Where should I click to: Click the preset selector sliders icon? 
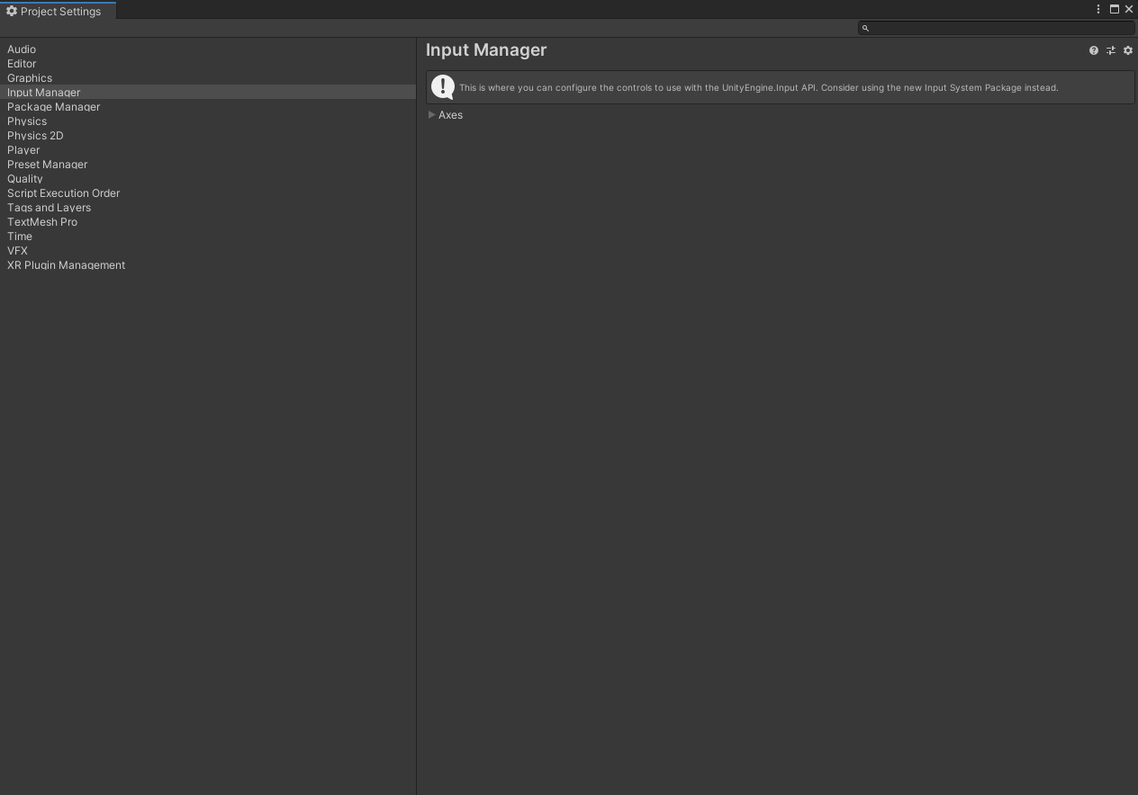[x=1111, y=50]
